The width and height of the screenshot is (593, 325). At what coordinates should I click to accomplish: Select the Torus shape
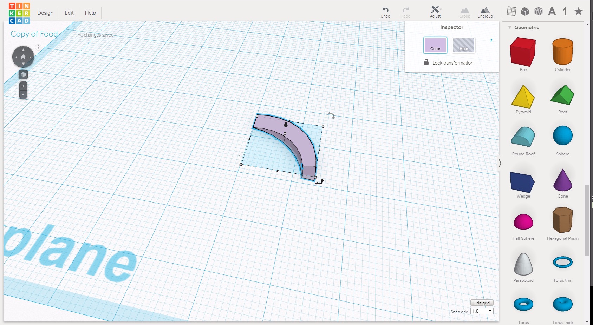(x=523, y=304)
